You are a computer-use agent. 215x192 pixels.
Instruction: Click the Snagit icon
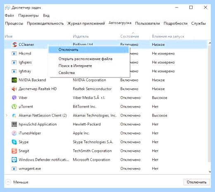14,151
